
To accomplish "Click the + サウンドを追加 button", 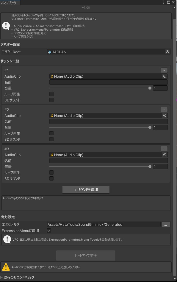I will coord(86,189).
